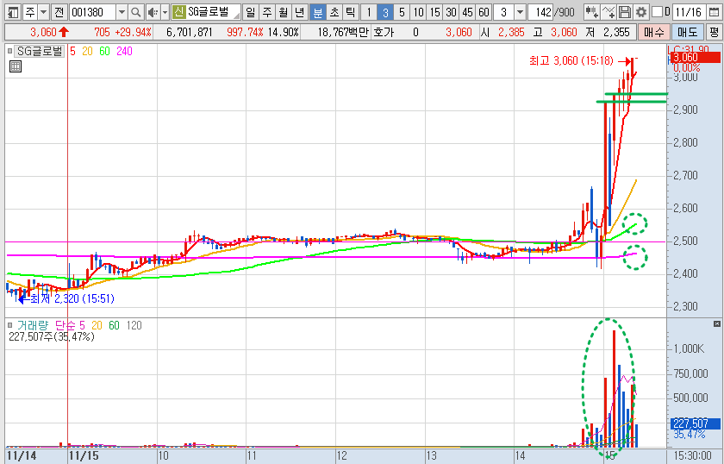Image resolution: width=724 pixels, height=464 pixels.
Task: Select the 주 weekly chart period
Action: [267, 12]
